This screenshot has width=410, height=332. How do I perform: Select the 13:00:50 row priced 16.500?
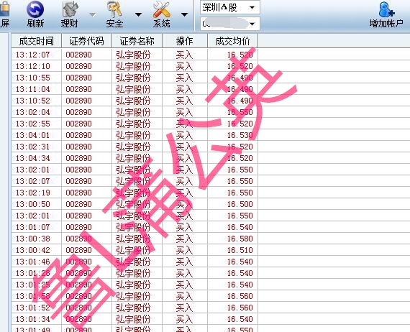click(135, 204)
